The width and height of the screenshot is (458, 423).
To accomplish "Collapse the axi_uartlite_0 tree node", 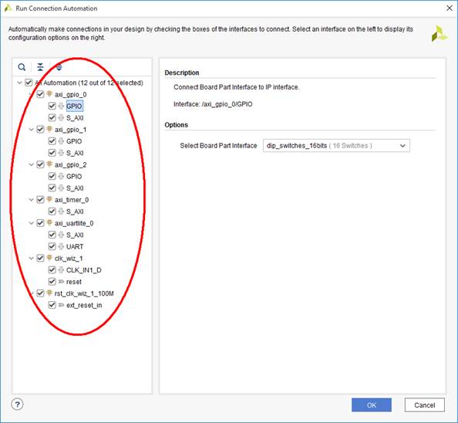I will click(31, 223).
